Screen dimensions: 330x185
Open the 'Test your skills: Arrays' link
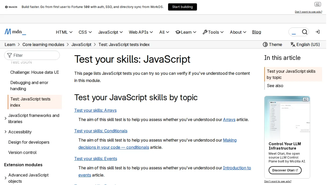pyautogui.click(x=95, y=110)
